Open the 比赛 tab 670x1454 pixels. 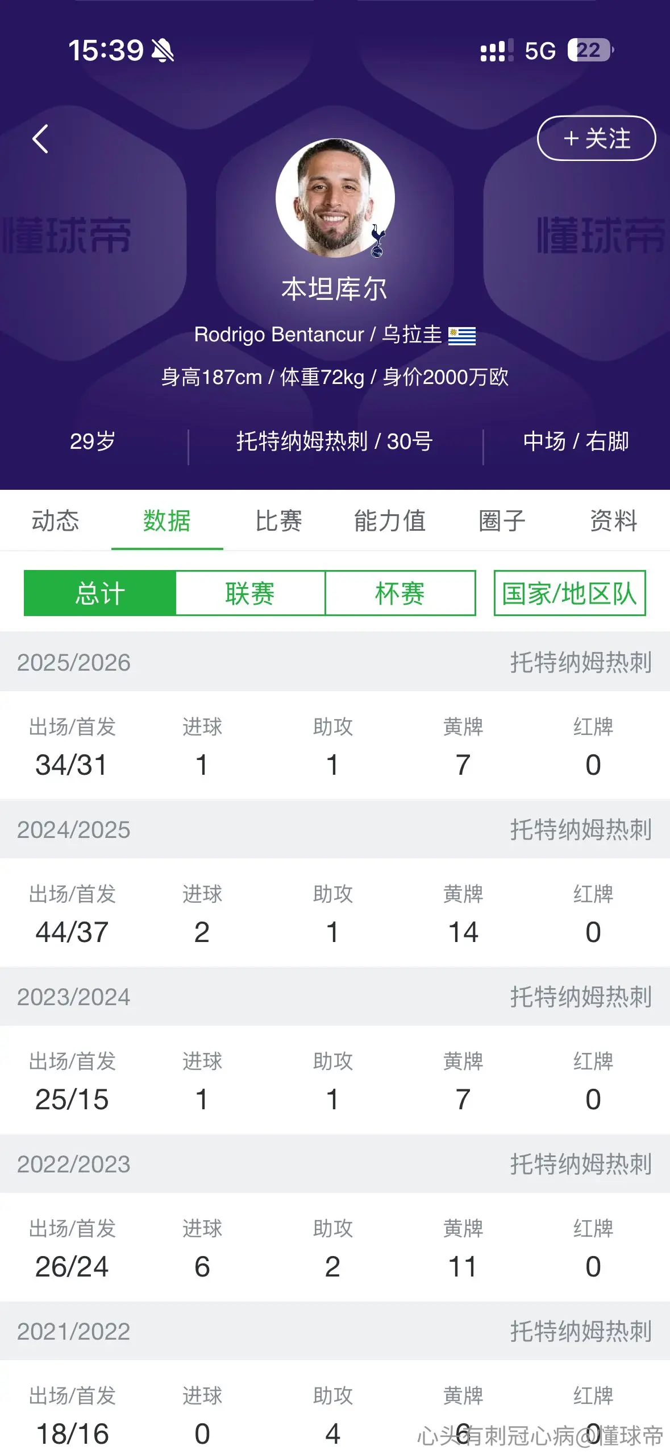278,521
